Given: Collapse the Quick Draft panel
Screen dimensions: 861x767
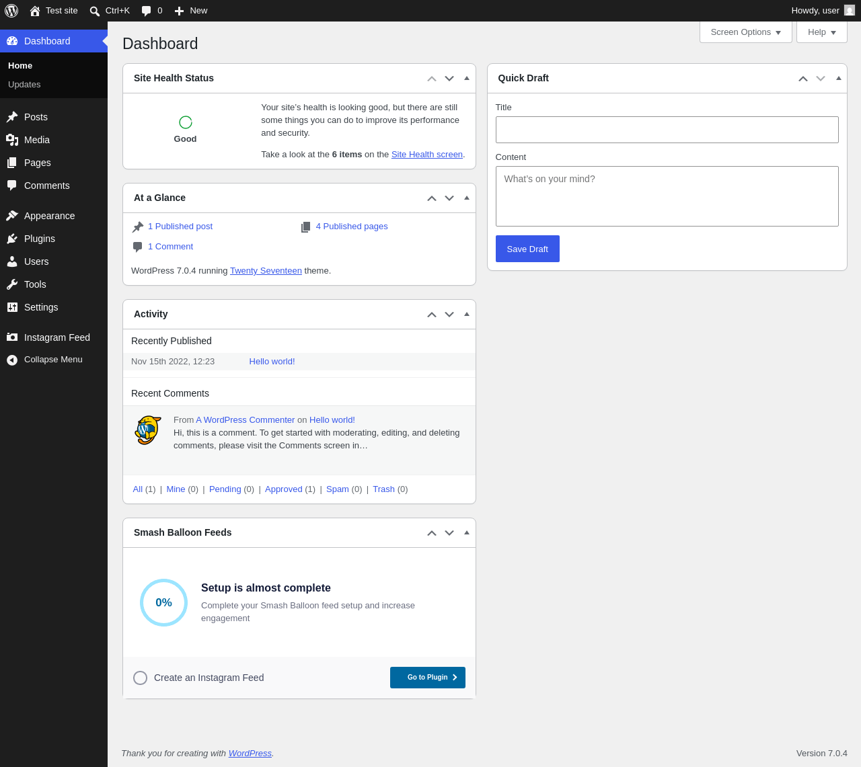Looking at the screenshot, I should click(839, 78).
